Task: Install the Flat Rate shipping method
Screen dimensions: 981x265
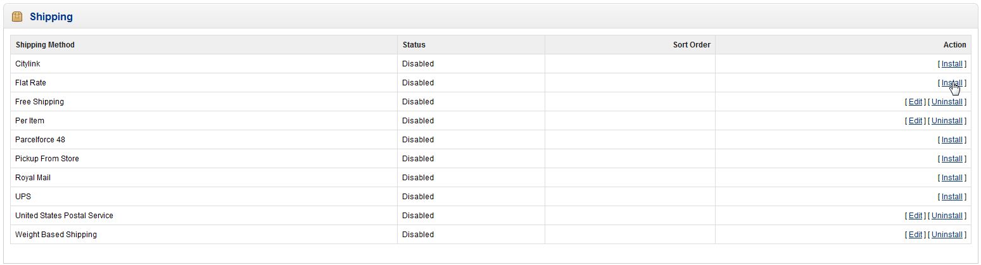Action: point(952,83)
